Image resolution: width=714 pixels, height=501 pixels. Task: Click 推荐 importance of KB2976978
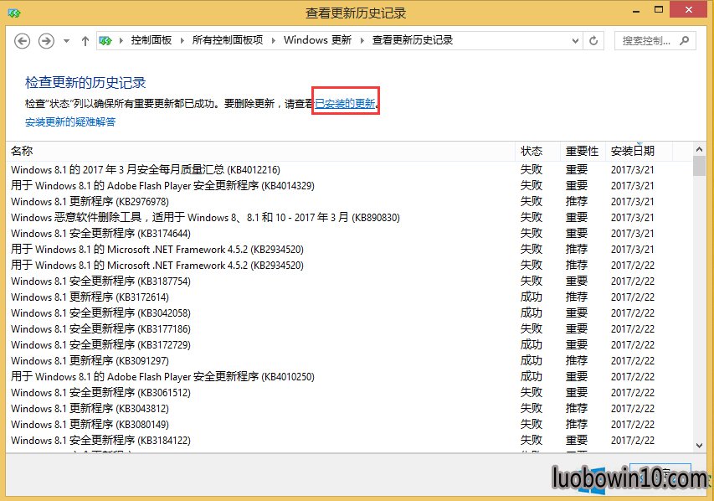[577, 202]
